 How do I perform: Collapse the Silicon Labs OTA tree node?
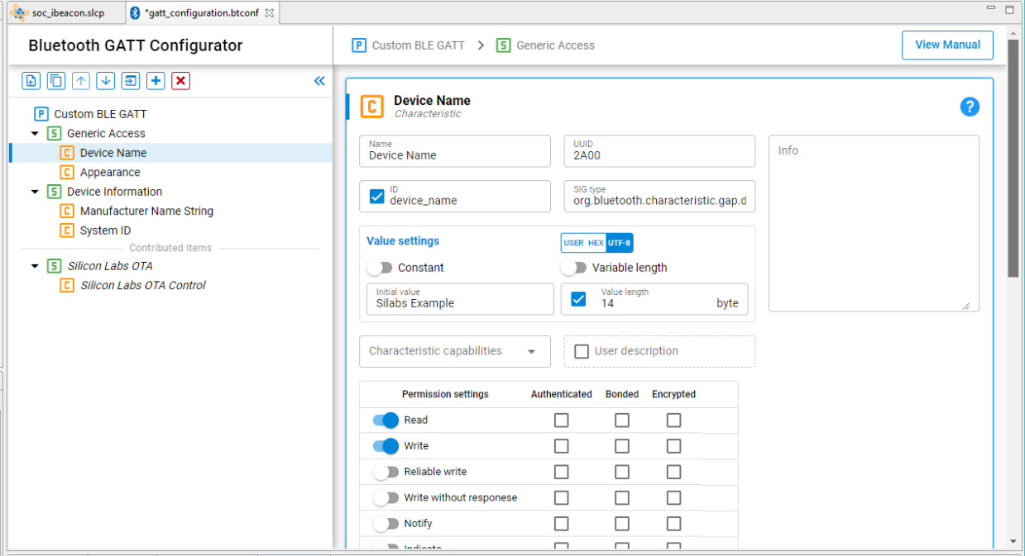35,266
